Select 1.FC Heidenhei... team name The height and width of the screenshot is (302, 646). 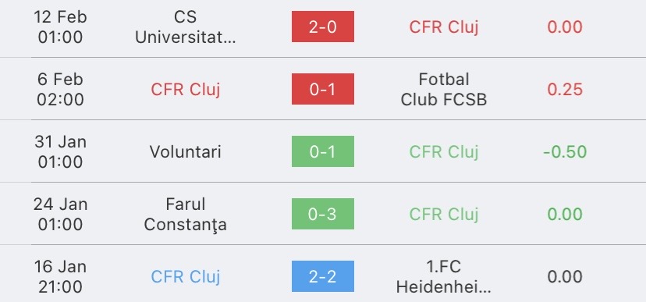pos(444,277)
